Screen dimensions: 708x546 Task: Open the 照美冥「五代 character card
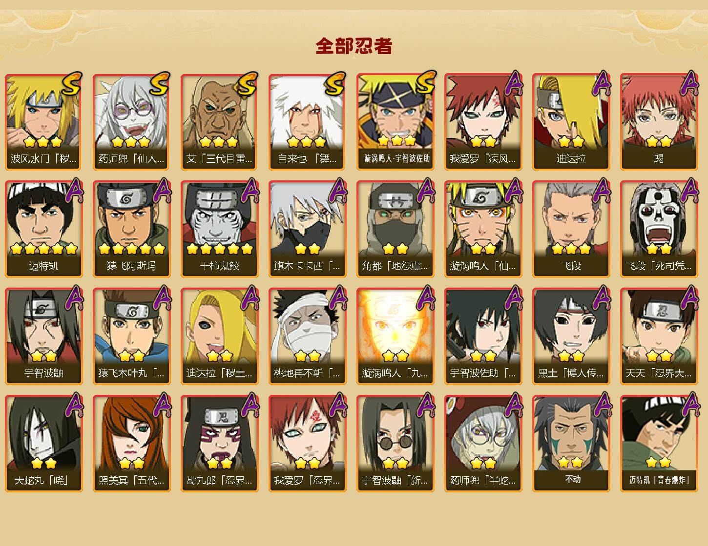pos(132,444)
